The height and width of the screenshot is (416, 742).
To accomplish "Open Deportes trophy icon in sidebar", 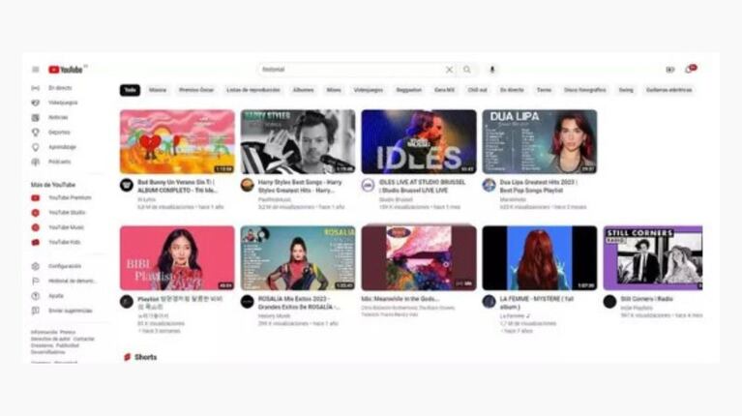I will (x=36, y=133).
